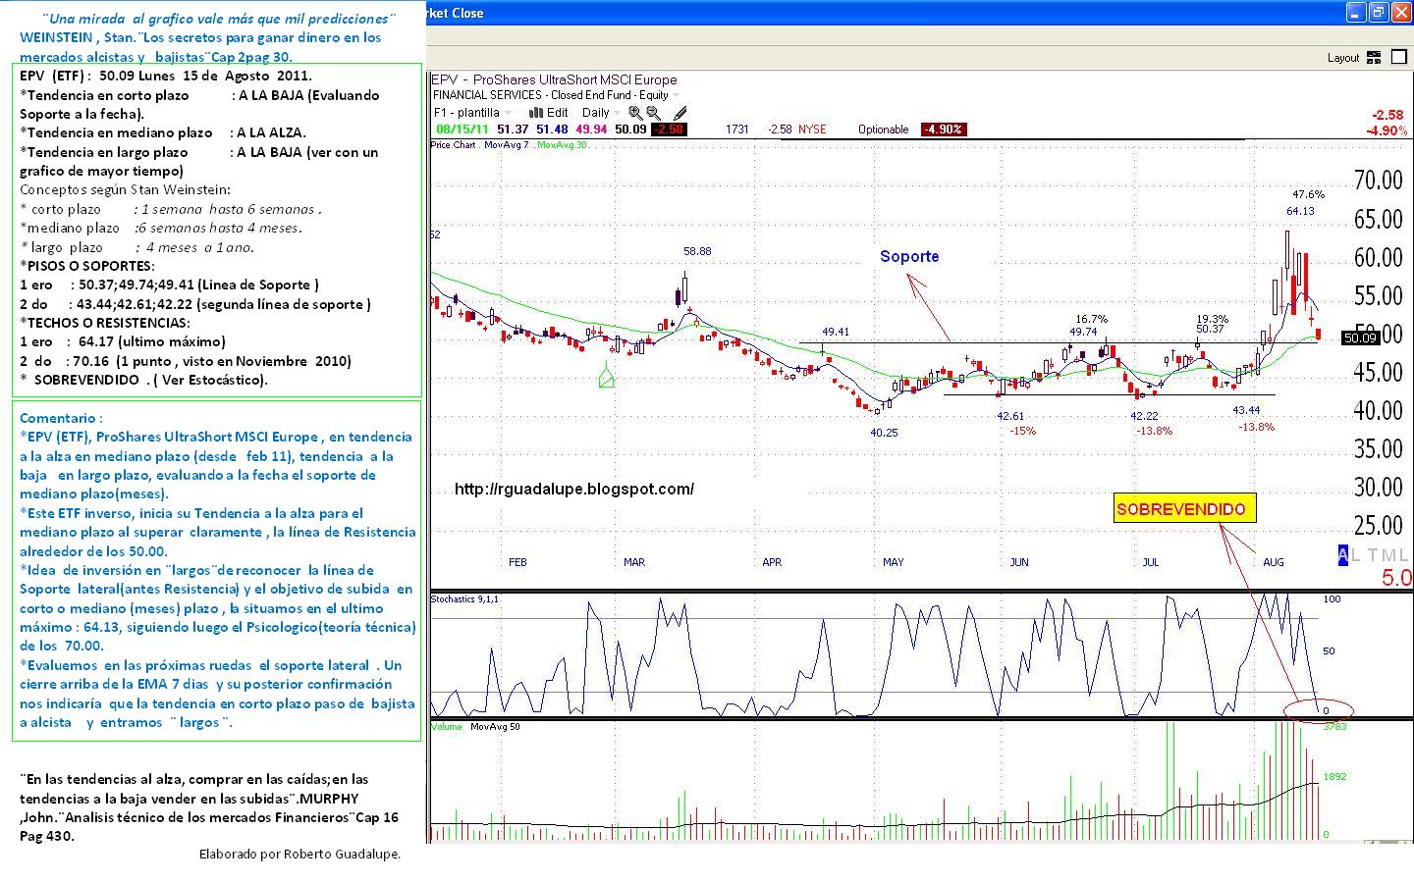
Task: Click the zoom in magnifier icon
Action: pyautogui.click(x=635, y=113)
